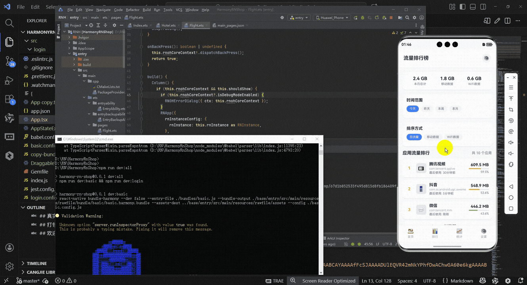Select WiFi数据 sort option chip
This screenshot has width=527, height=285.
point(453,137)
